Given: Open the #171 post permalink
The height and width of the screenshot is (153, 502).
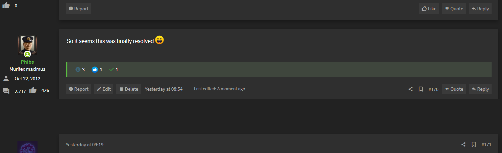Looking at the screenshot, I should [486, 145].
